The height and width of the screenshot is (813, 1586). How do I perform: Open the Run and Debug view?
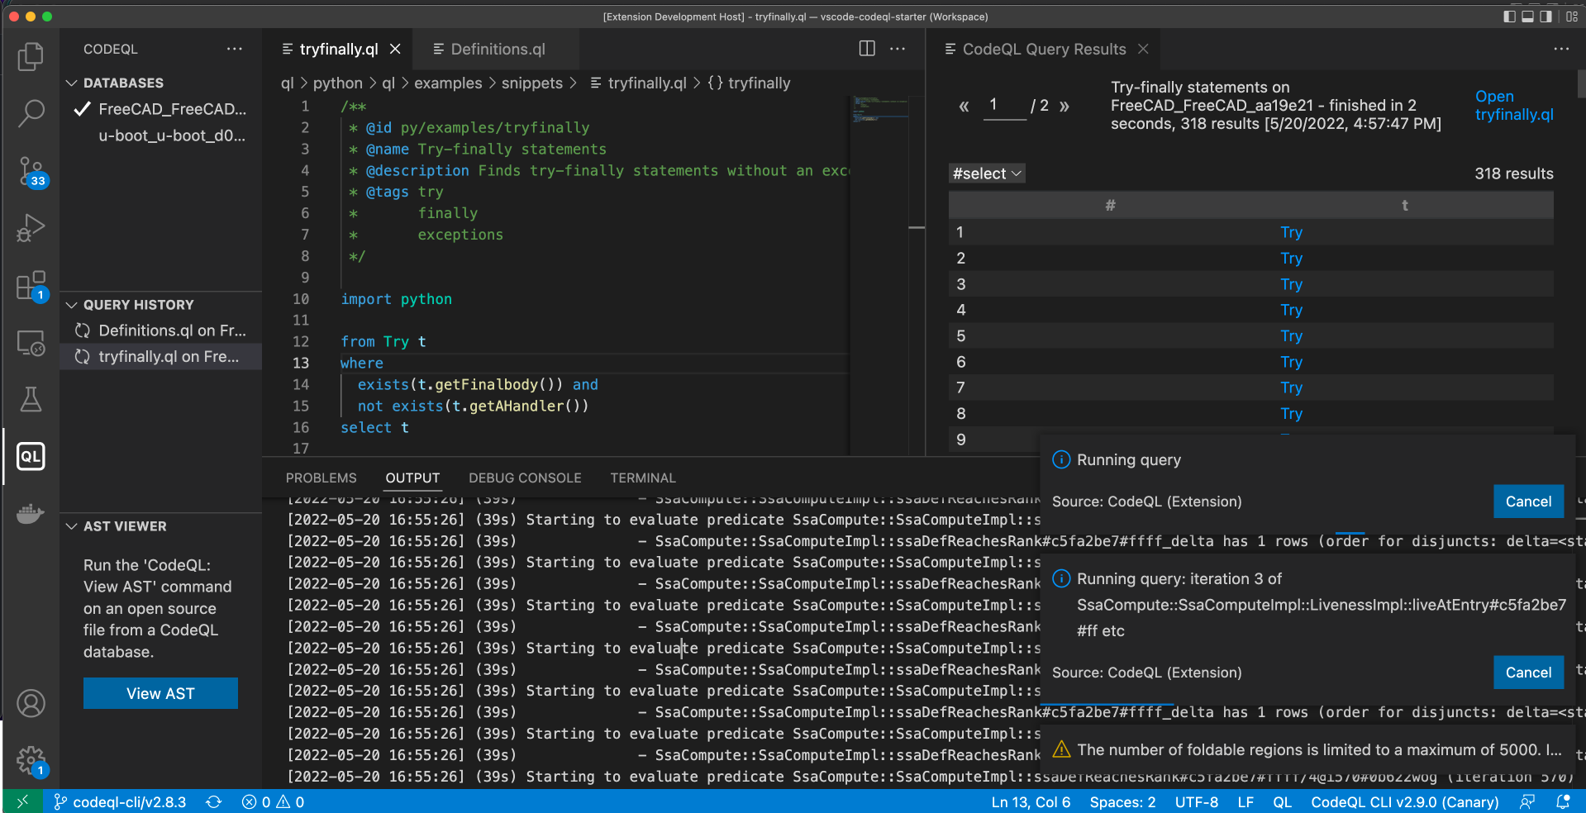[x=31, y=228]
